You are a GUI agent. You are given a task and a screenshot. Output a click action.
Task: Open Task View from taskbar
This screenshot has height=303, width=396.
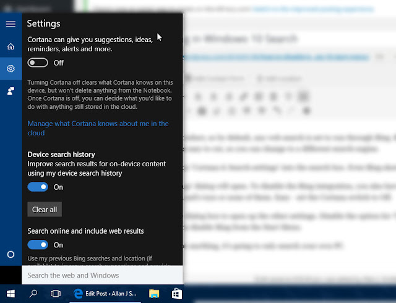(x=55, y=294)
